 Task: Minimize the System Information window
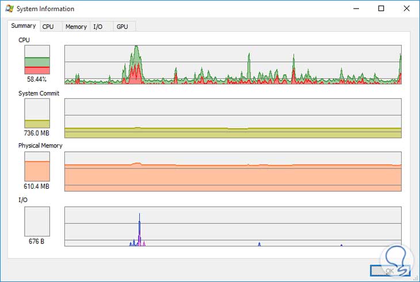(x=356, y=9)
